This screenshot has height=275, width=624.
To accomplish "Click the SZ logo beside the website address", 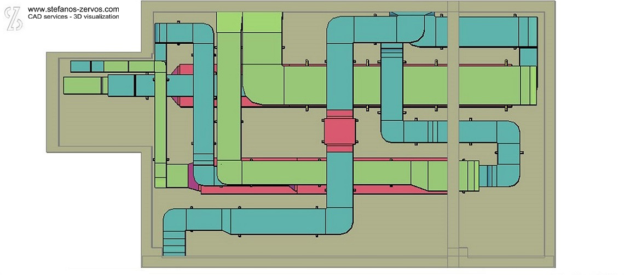I will pyautogui.click(x=14, y=18).
